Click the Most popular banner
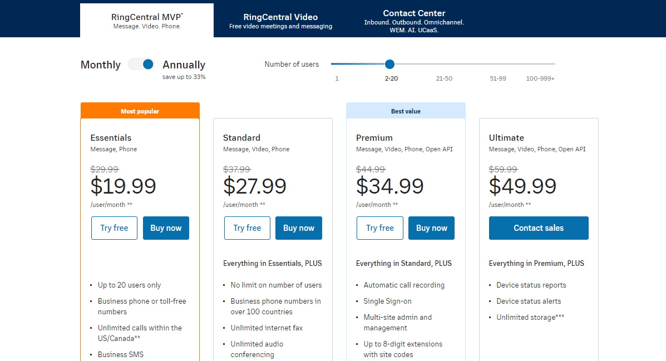666x361 pixels. (x=140, y=111)
